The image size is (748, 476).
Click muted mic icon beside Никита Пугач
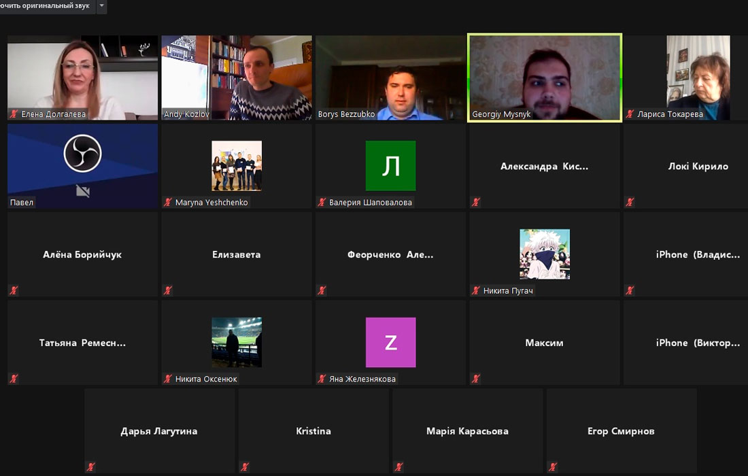[476, 290]
